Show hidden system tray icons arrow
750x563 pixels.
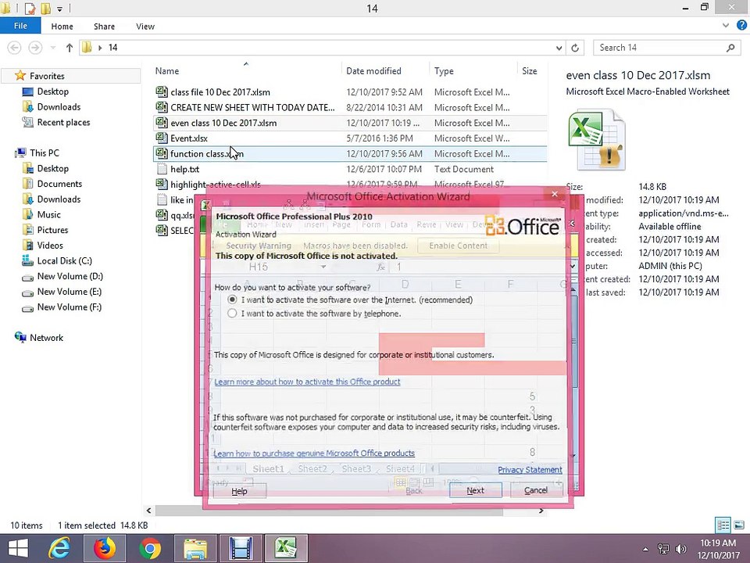pos(645,549)
